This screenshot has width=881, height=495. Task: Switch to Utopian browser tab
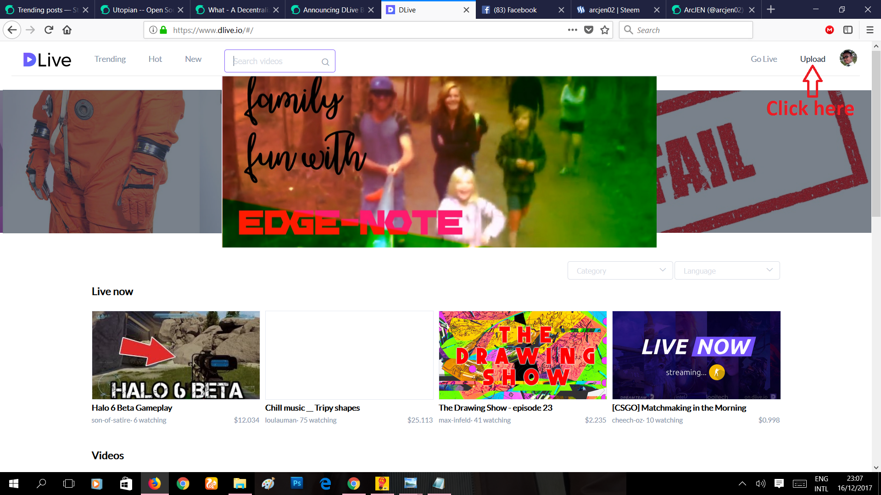[x=142, y=10]
